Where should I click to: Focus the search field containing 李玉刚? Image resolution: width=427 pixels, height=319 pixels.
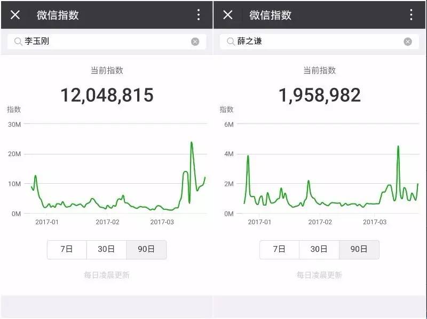point(107,42)
